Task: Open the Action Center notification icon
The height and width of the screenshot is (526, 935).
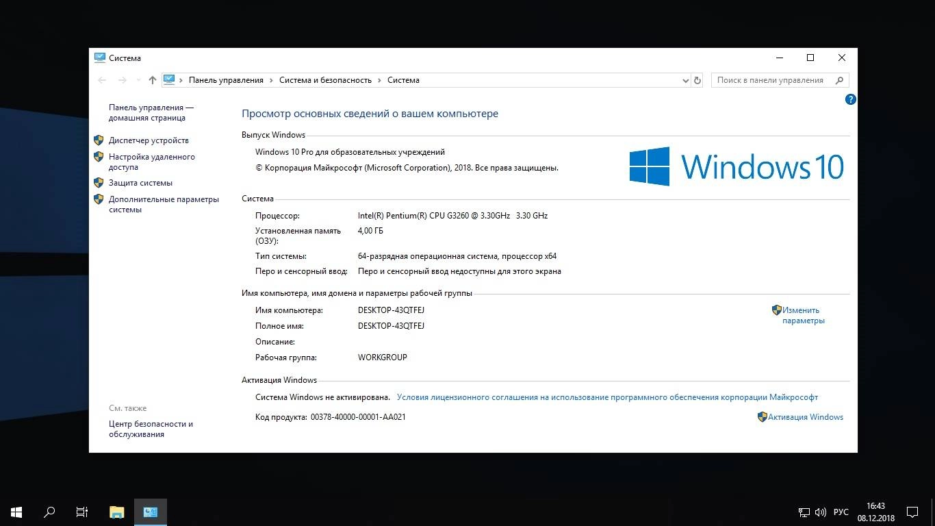Action: (x=912, y=512)
